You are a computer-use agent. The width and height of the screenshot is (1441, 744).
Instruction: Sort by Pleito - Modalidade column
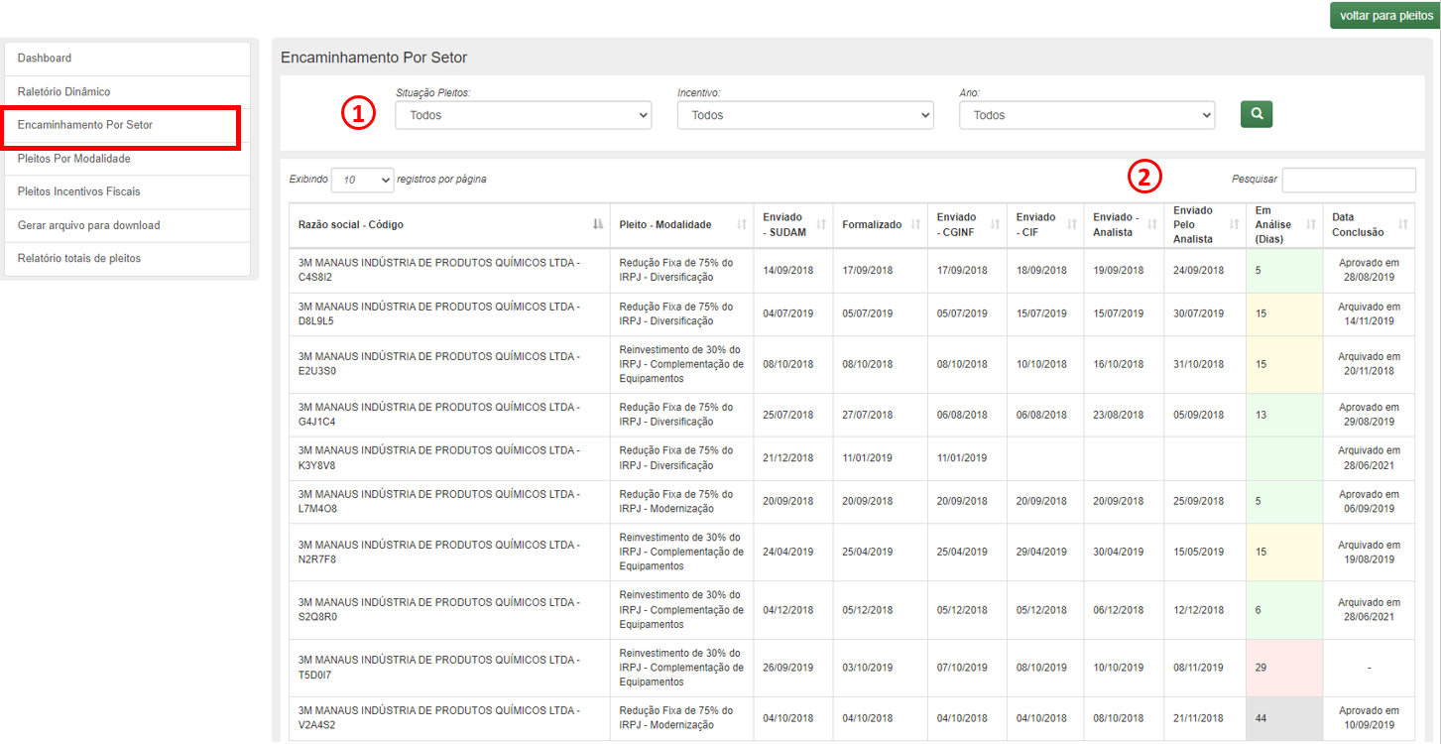point(682,225)
